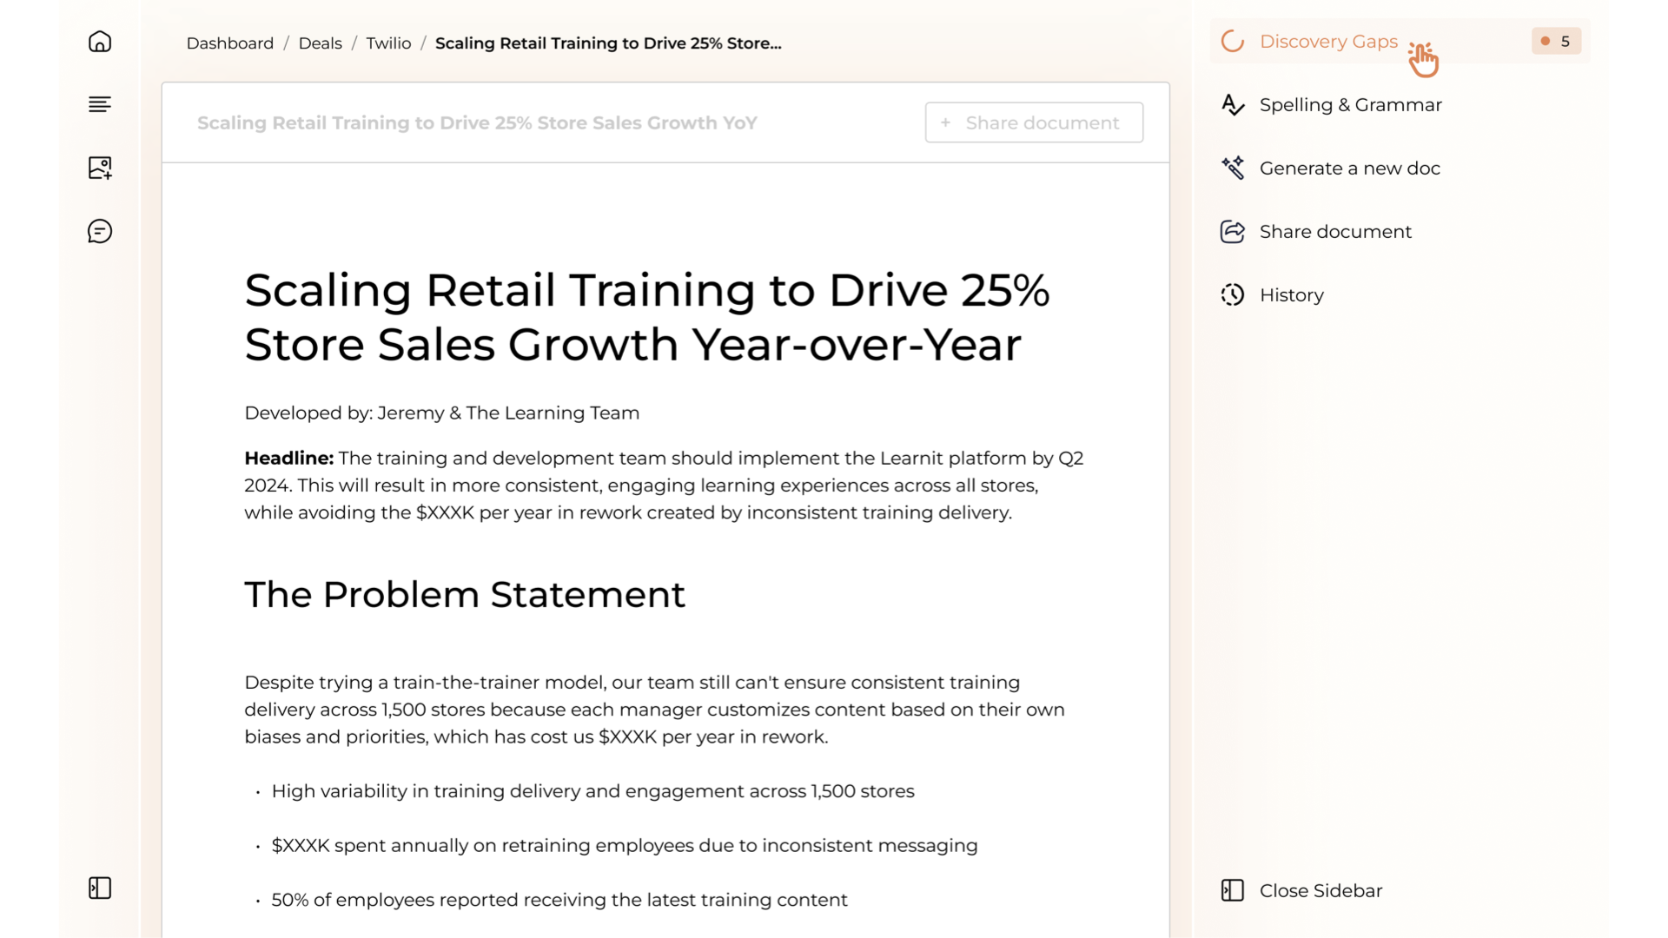1668x938 pixels.
Task: Select Generate a new doc option
Action: (x=1349, y=168)
